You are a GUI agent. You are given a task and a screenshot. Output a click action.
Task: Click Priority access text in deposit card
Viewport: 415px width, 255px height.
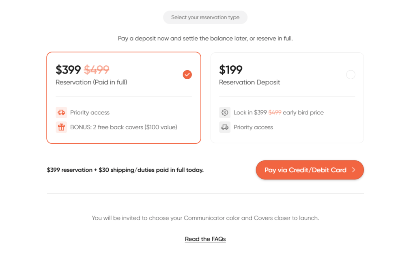253,127
